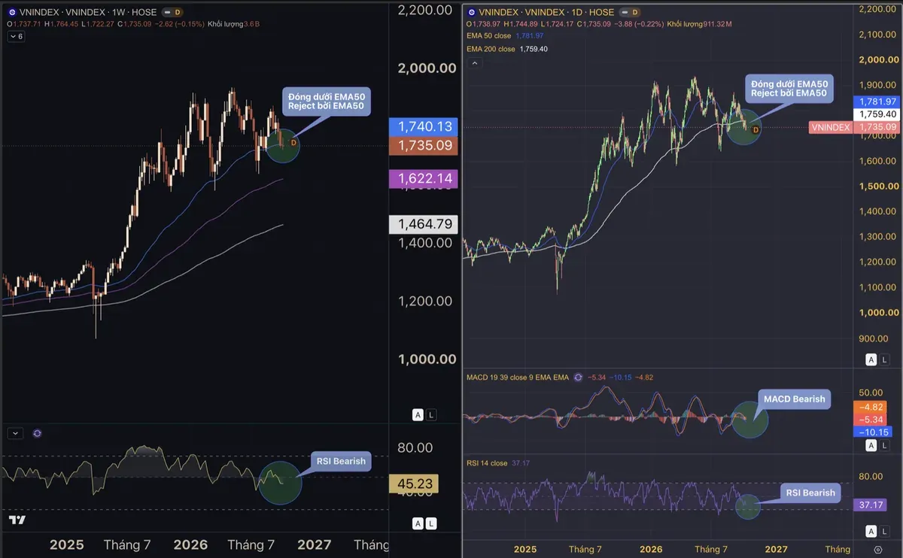Click the 37.17 RSI value label
Screen dimensions: 903x558
(x=869, y=505)
